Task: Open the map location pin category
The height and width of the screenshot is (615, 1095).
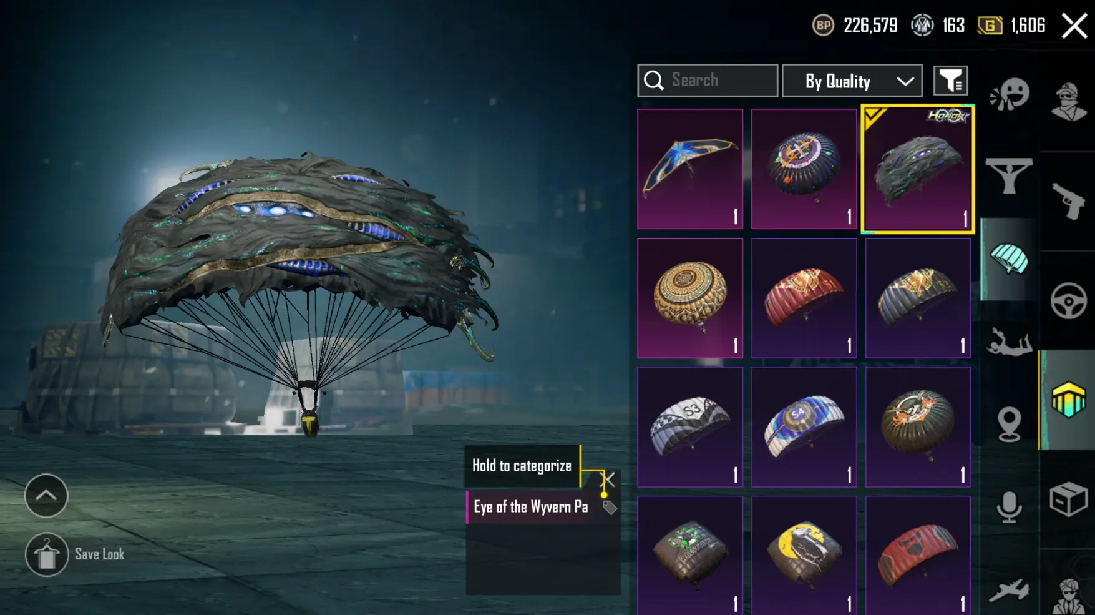Action: [x=1008, y=424]
